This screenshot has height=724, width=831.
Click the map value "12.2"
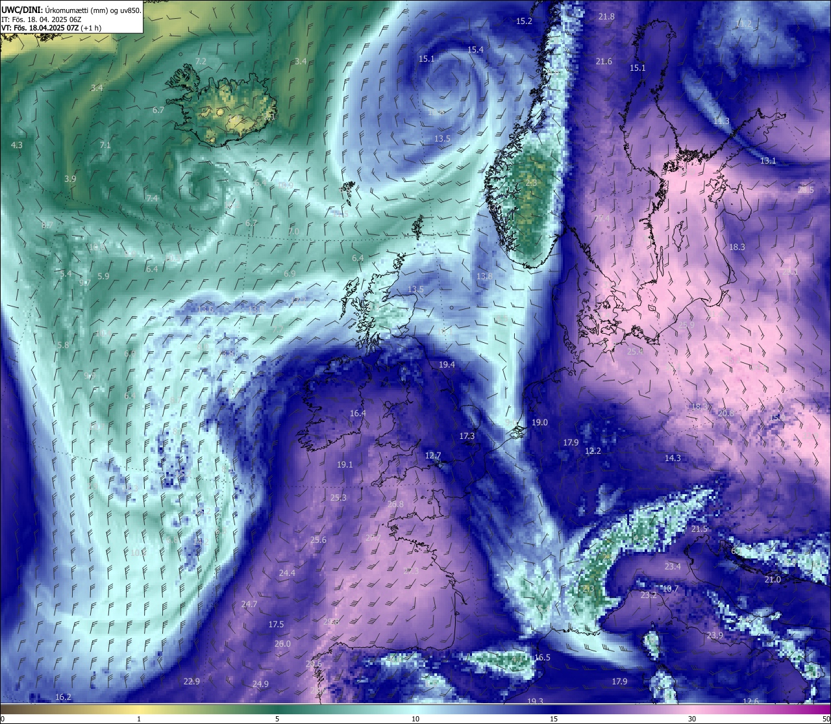[x=593, y=451]
